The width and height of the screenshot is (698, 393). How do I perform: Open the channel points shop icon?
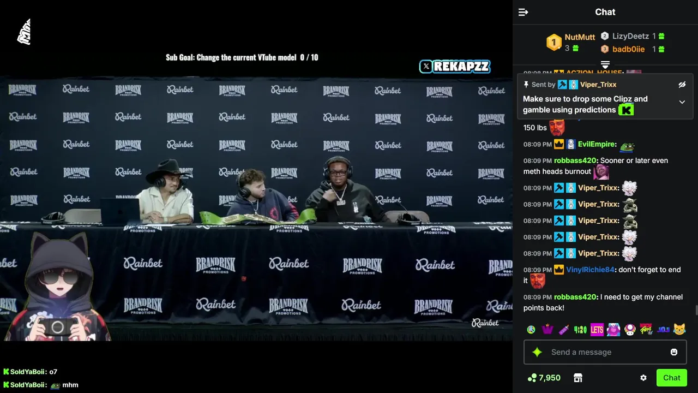pyautogui.click(x=578, y=378)
